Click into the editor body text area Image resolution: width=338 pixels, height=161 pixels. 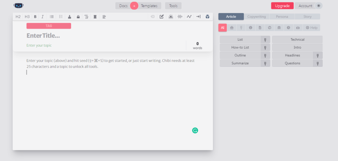tap(113, 101)
